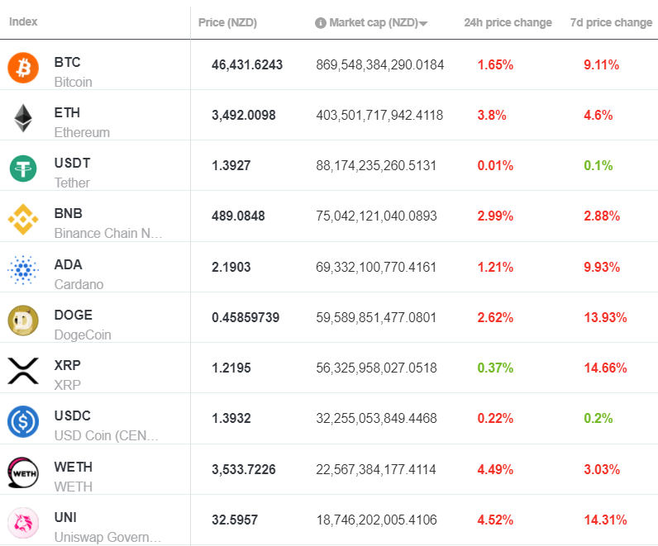Click the Cardano blue dots logo

pyautogui.click(x=23, y=270)
